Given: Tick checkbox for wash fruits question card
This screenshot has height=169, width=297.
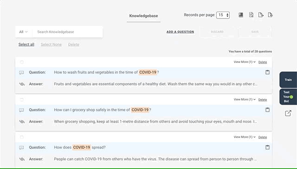Looking at the screenshot, I should pyautogui.click(x=22, y=62).
